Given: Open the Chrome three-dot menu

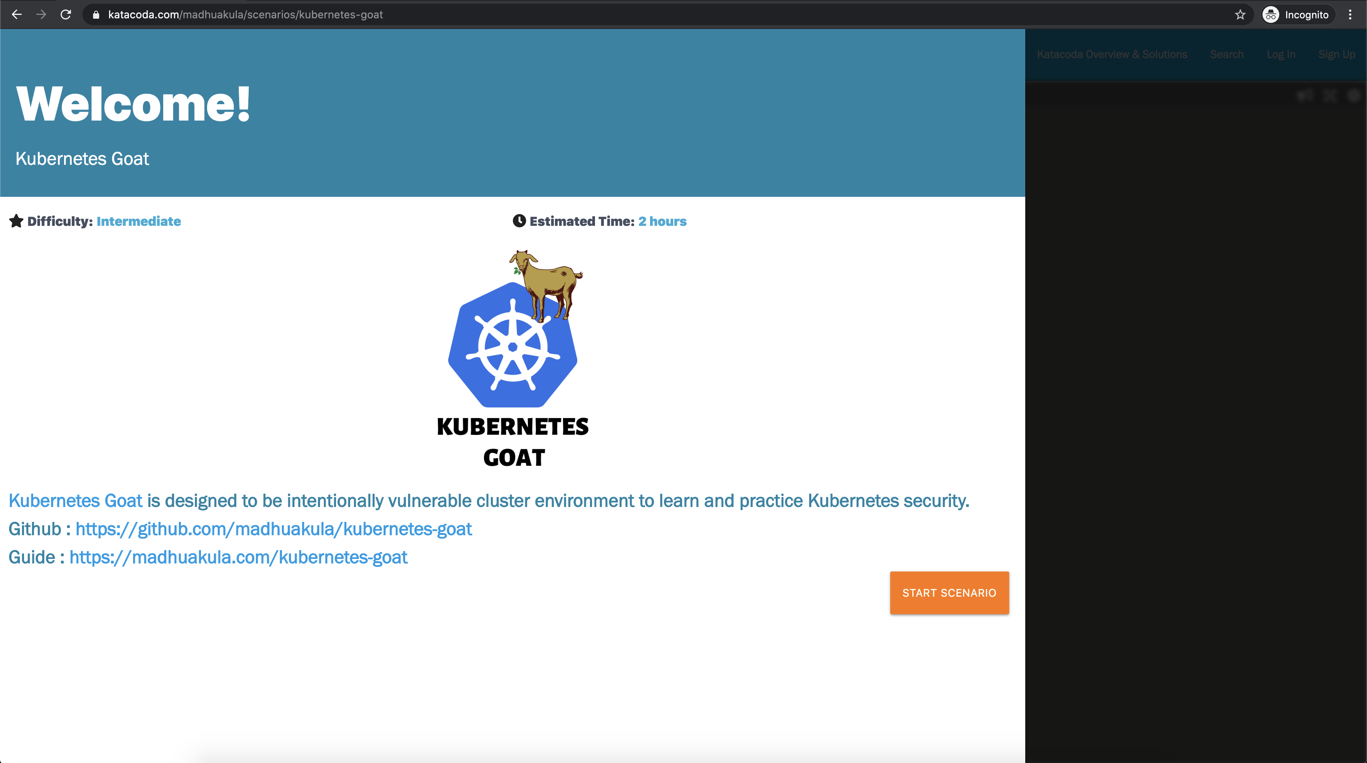Looking at the screenshot, I should pos(1350,15).
